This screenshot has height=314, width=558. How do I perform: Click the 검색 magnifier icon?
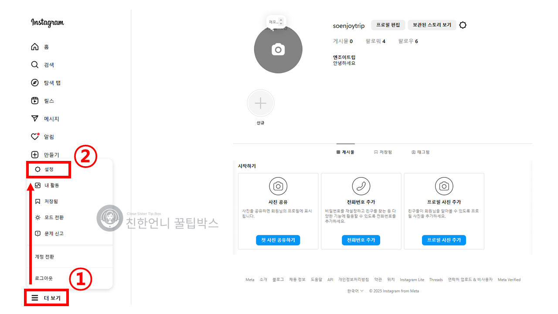(x=35, y=65)
